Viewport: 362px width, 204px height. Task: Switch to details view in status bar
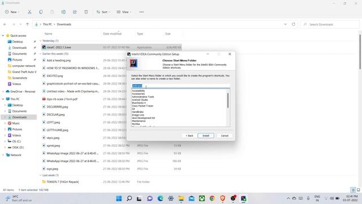(x=353, y=190)
